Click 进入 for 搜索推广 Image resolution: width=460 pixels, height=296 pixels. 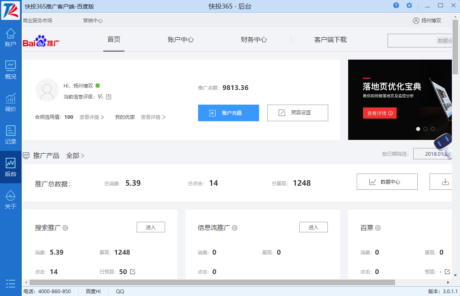coord(151,227)
